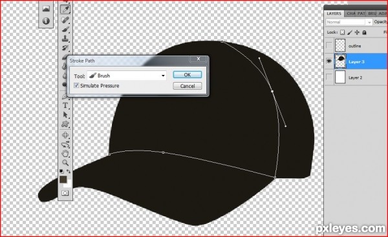Click Cancel in Stroke Path dialog
This screenshot has height=237, width=388.
point(188,86)
